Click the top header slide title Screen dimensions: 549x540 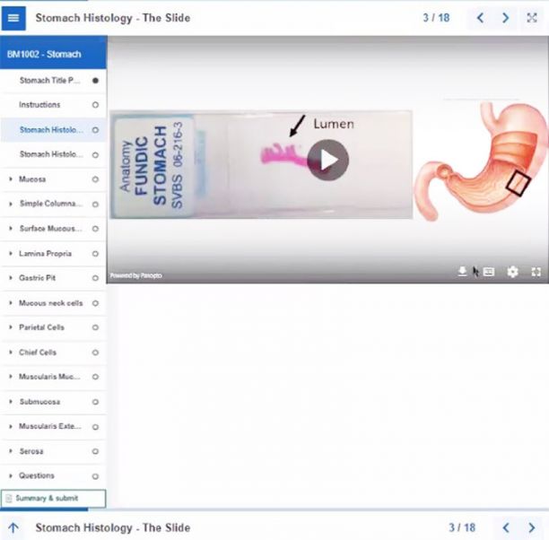[113, 18]
